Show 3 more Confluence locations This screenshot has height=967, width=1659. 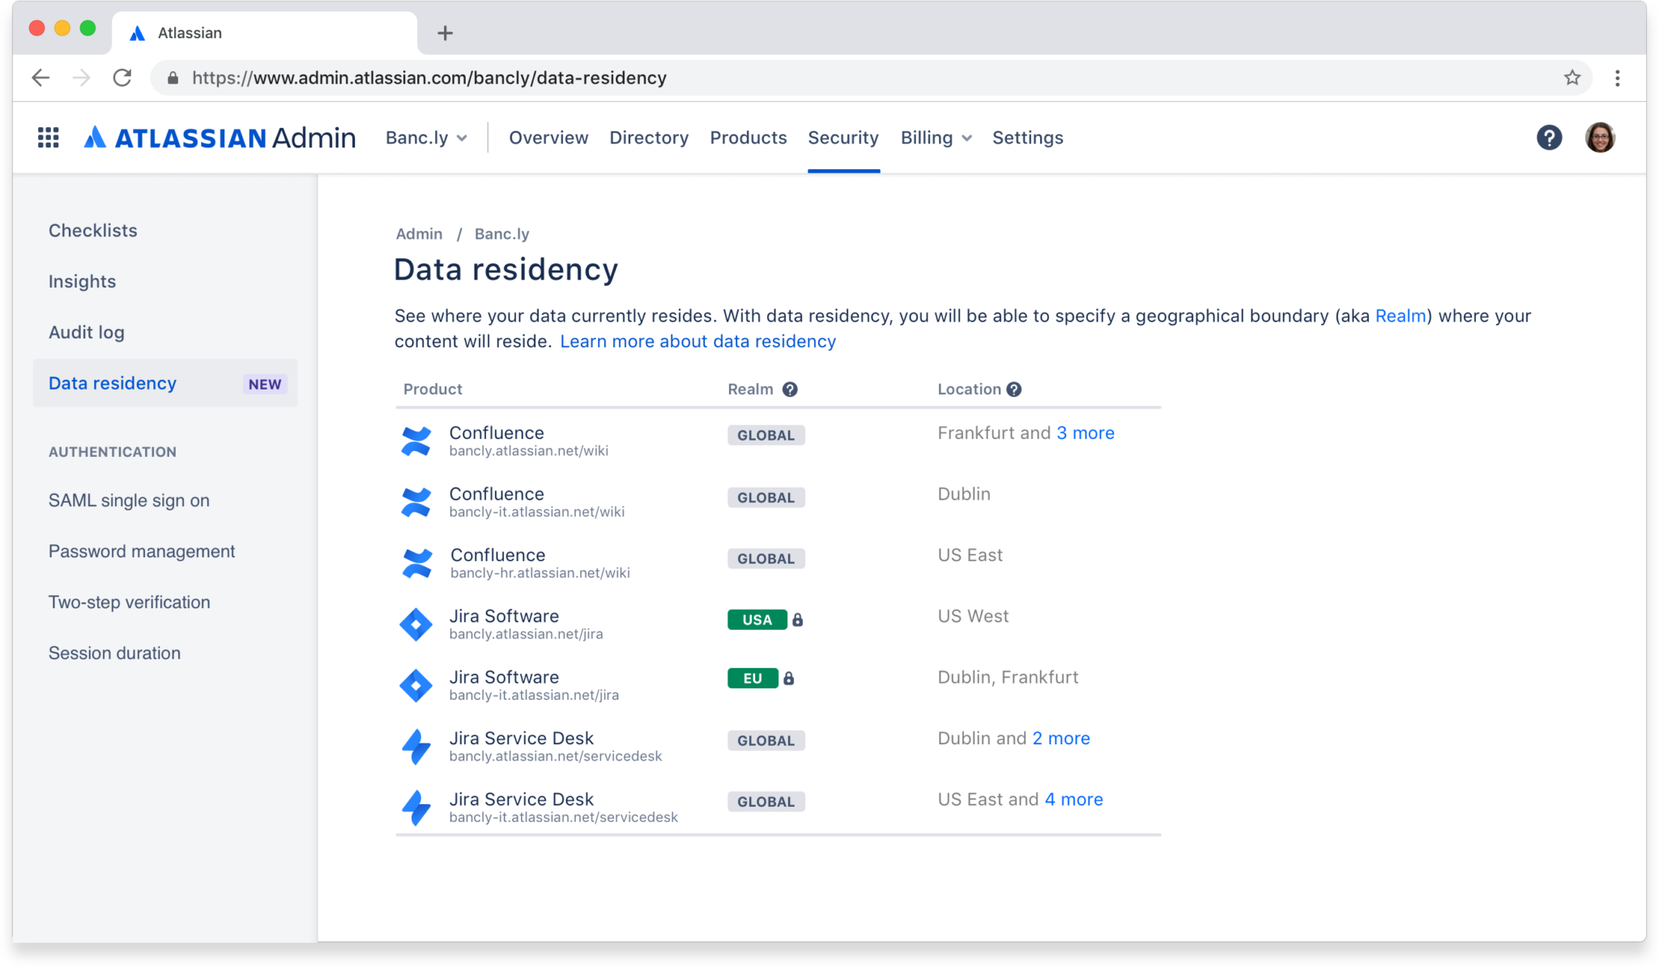tap(1085, 433)
